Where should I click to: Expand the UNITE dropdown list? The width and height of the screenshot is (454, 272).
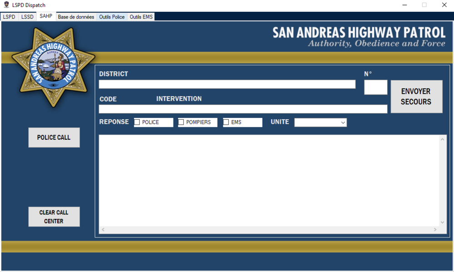tap(342, 122)
